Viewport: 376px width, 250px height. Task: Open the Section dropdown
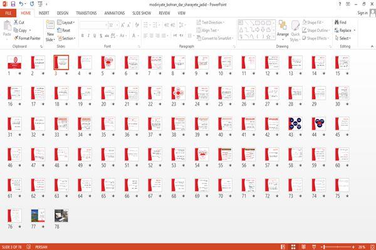(66, 38)
